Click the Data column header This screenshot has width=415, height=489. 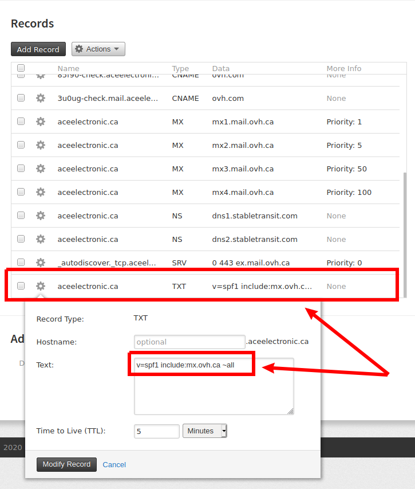(x=221, y=68)
